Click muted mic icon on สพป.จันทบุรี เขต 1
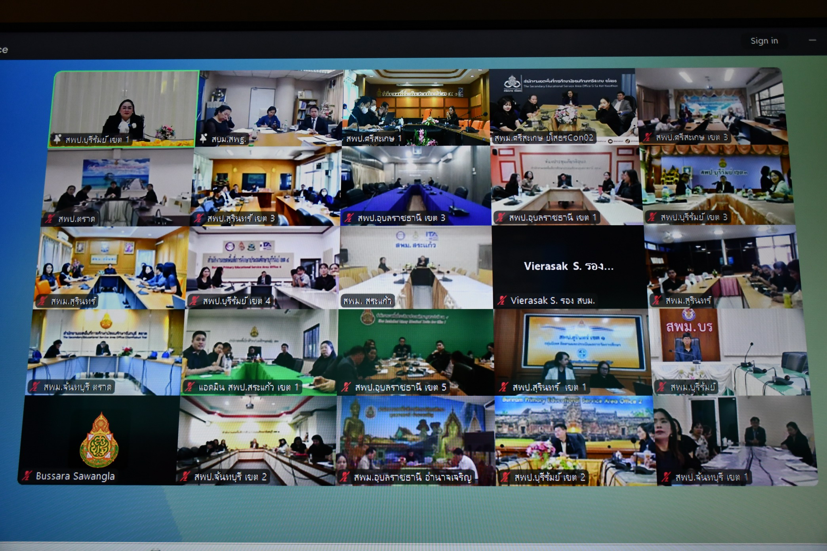Viewport: 827px width, 551px height. coord(666,477)
